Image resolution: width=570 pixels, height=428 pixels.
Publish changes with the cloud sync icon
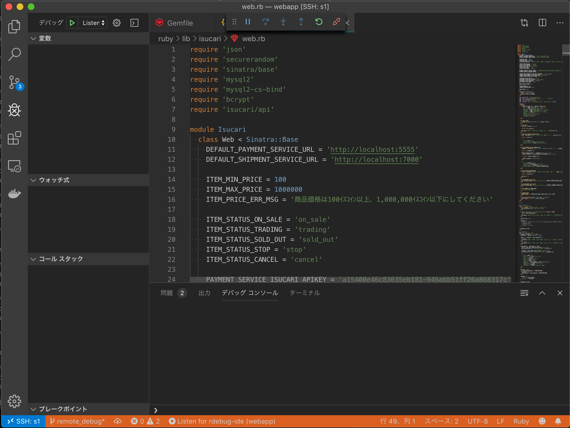tap(118, 421)
